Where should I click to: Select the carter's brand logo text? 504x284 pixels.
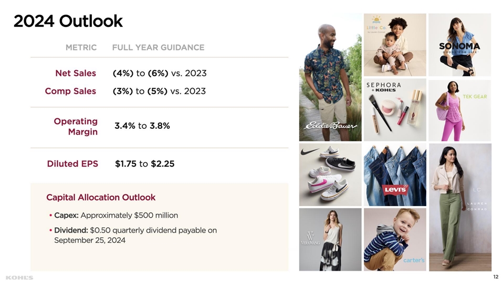[x=414, y=260]
